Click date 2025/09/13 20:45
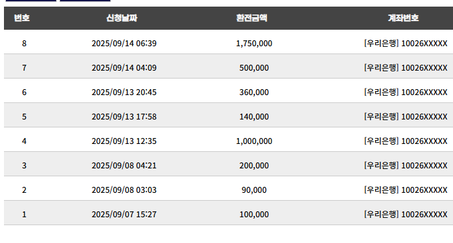This screenshot has height=243, width=453. point(124,92)
